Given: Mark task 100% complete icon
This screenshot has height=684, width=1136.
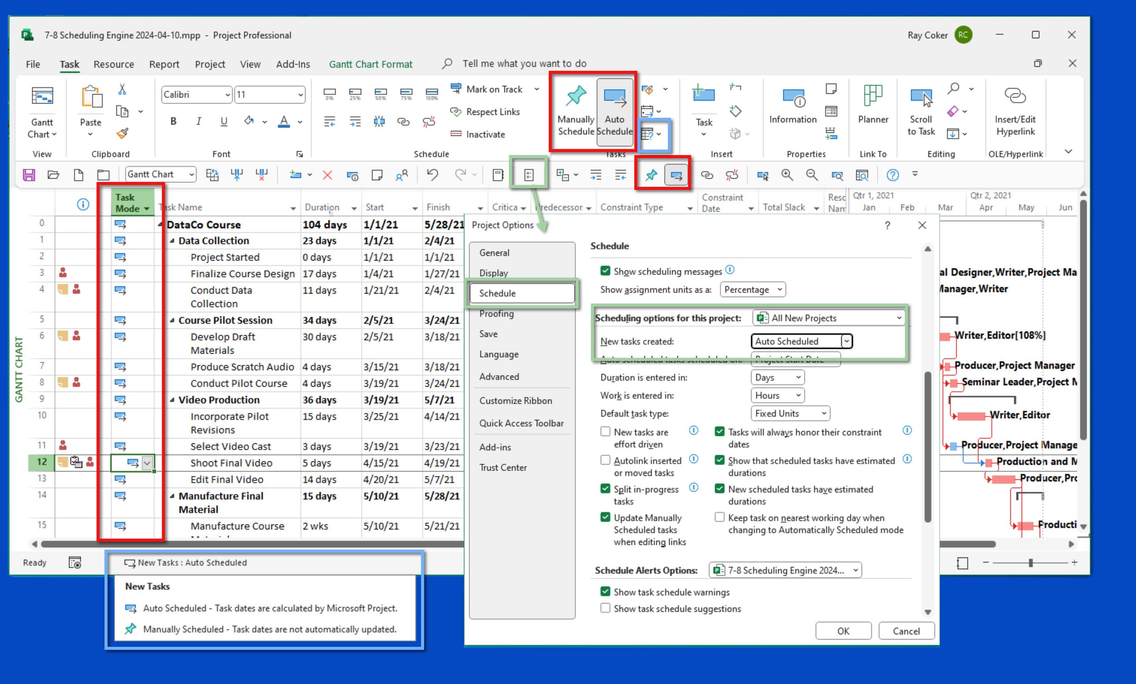Looking at the screenshot, I should [432, 94].
